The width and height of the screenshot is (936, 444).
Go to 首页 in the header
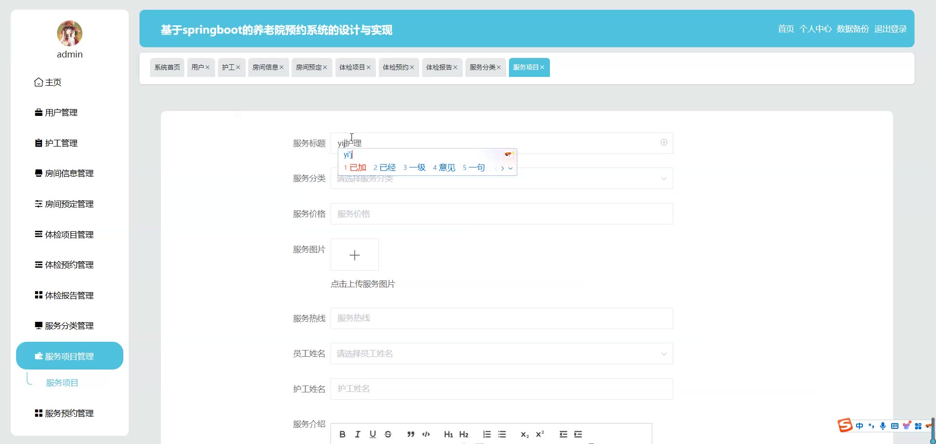tap(786, 29)
